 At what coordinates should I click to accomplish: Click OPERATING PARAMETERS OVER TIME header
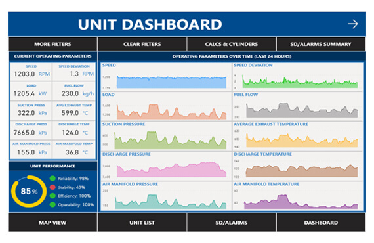tap(232, 56)
